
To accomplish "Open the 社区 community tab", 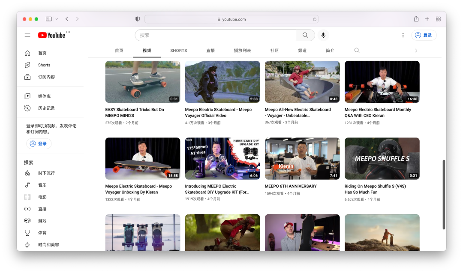I will (275, 51).
